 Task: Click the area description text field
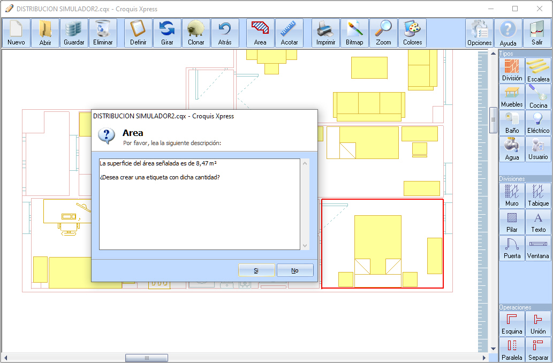click(199, 203)
